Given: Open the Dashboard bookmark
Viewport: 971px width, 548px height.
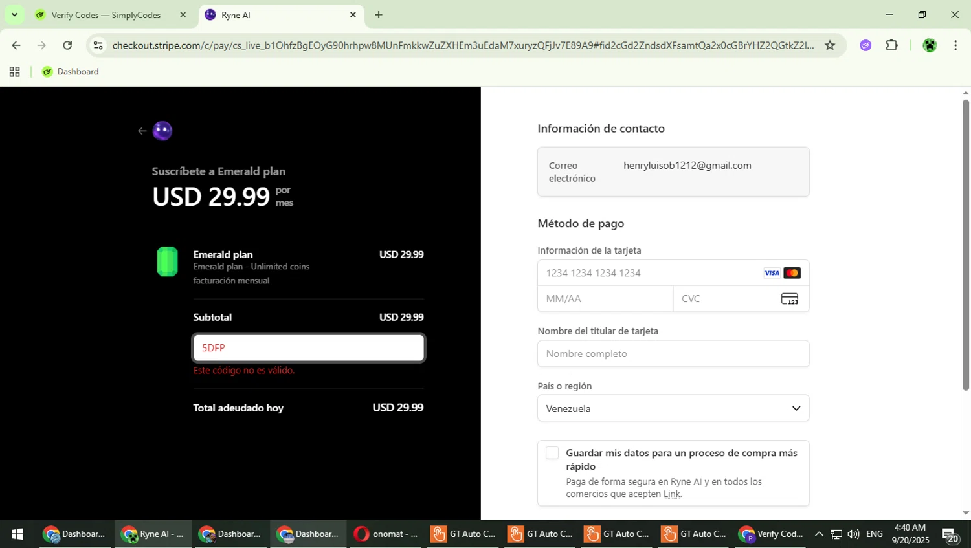Looking at the screenshot, I should 71,72.
